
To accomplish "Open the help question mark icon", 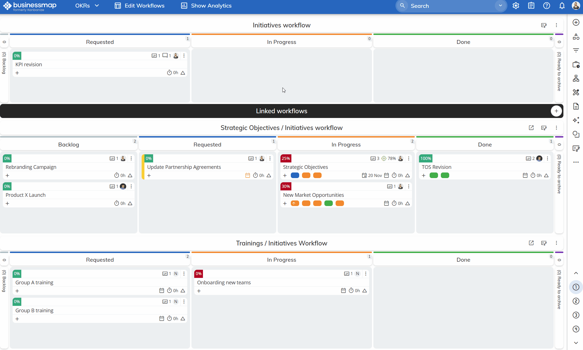I will click(x=546, y=6).
